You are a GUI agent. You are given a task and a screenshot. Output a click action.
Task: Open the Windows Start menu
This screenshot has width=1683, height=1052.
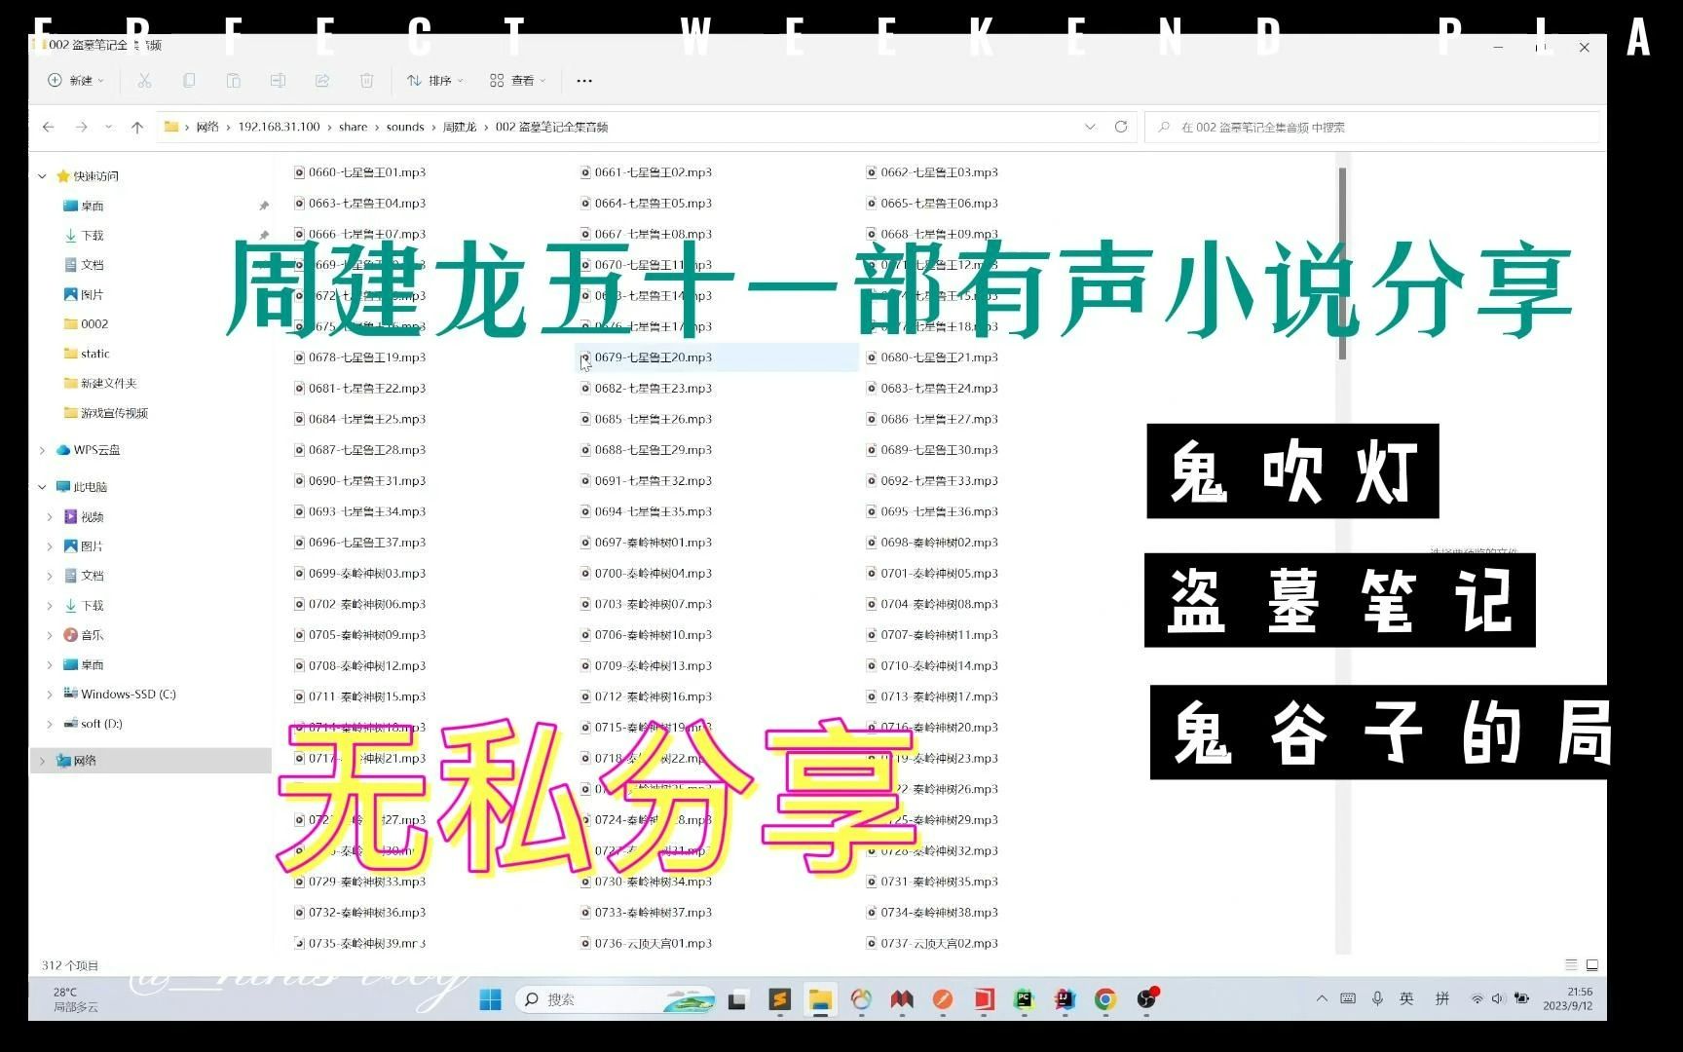click(491, 999)
